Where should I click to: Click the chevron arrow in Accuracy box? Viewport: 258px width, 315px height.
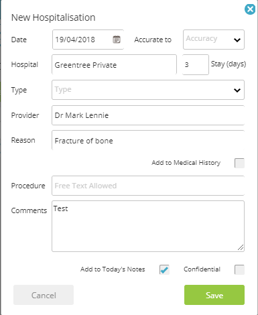[x=237, y=40]
